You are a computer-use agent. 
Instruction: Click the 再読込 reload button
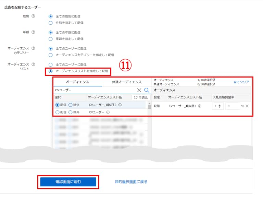[x=141, y=97]
